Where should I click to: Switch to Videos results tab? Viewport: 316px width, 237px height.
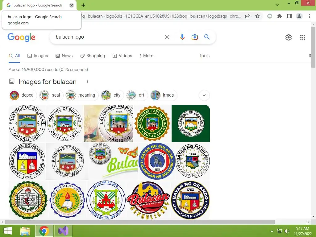(x=122, y=56)
